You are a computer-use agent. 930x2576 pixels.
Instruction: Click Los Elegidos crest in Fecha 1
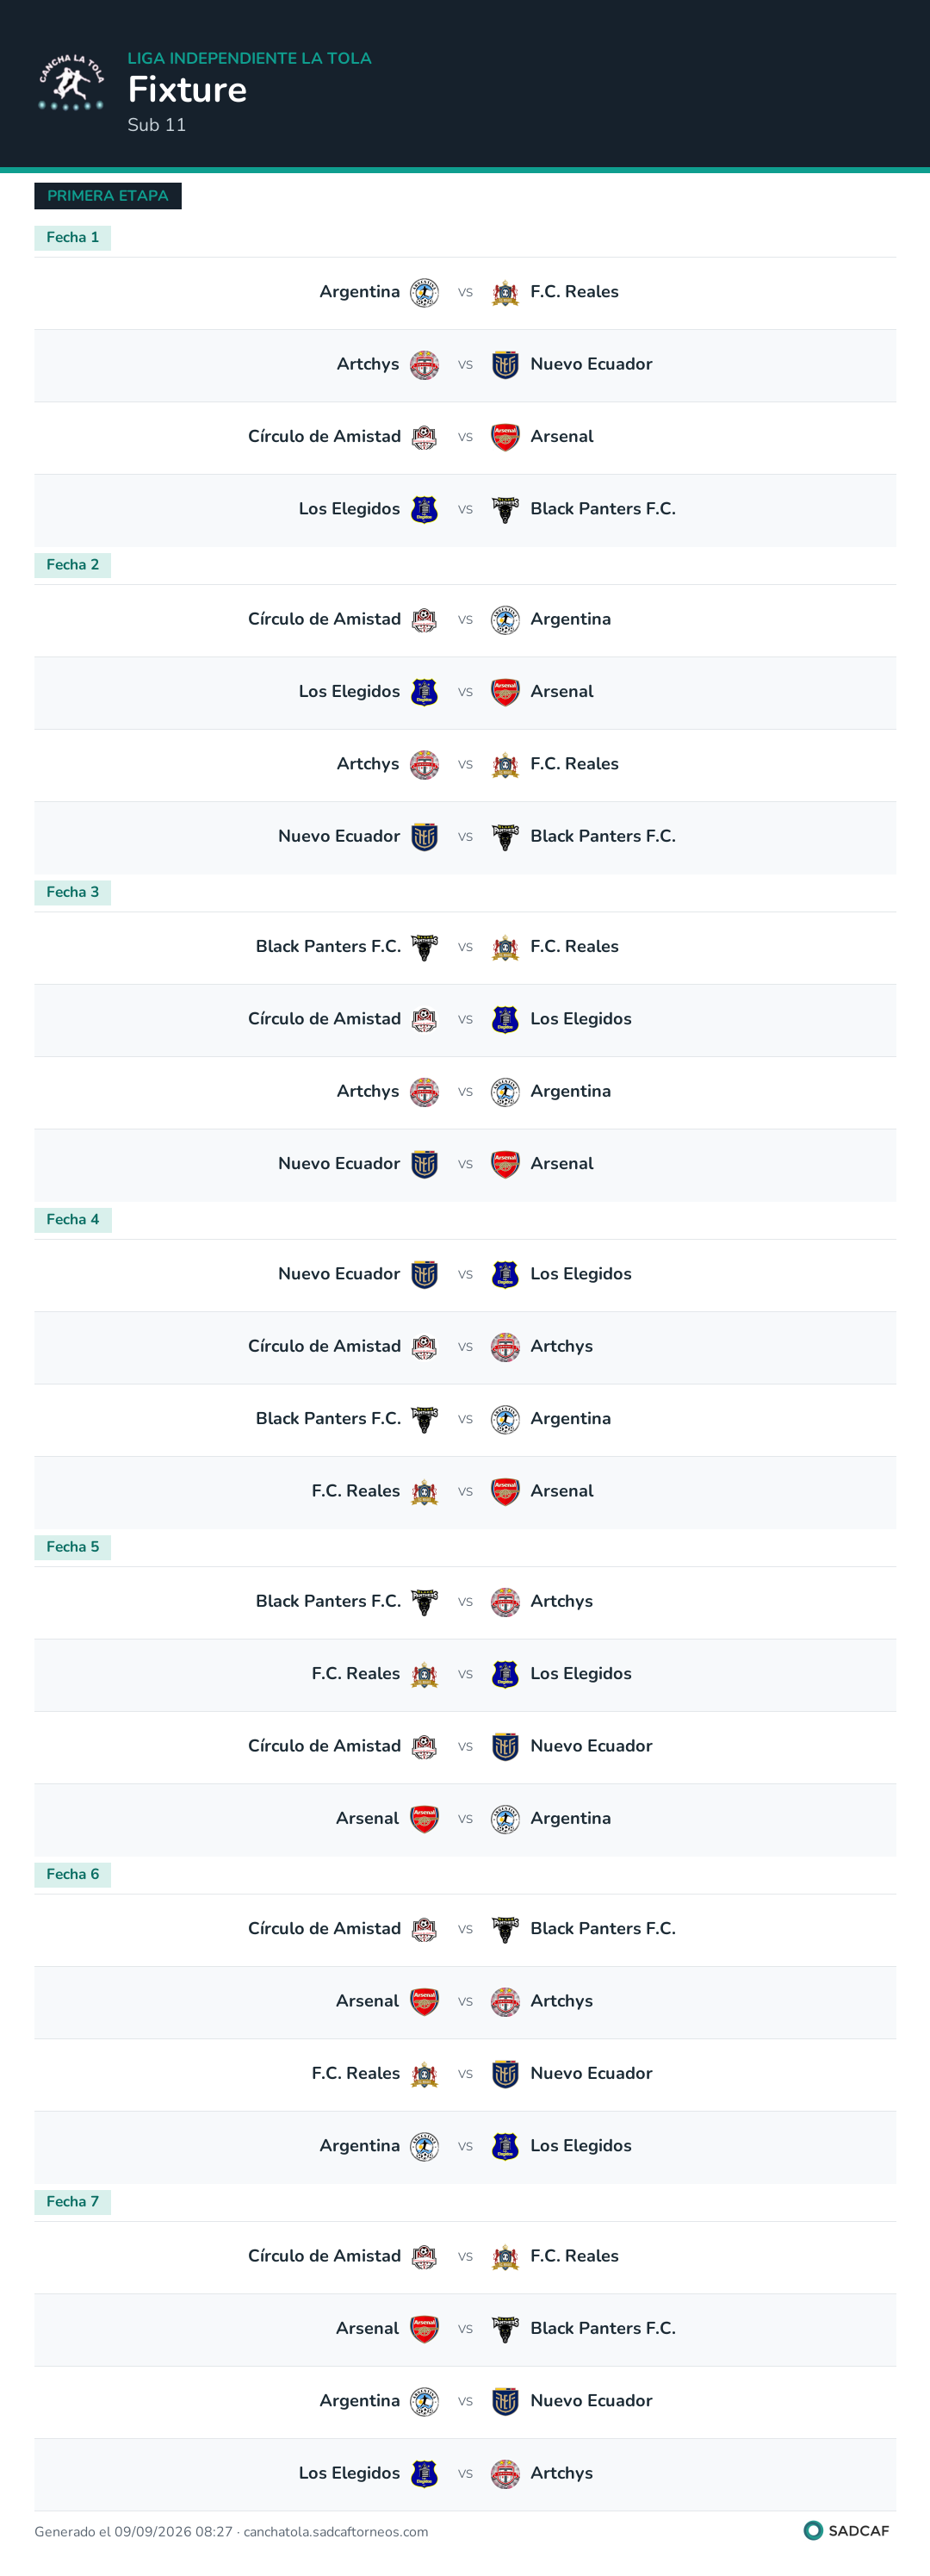(x=425, y=509)
